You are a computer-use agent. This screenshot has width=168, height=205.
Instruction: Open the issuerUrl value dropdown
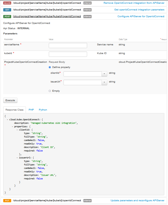104,82
